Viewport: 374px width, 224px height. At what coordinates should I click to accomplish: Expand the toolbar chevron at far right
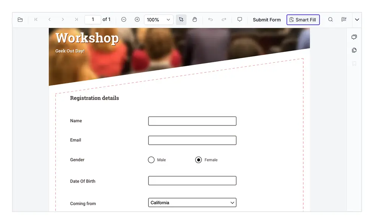[x=357, y=20]
